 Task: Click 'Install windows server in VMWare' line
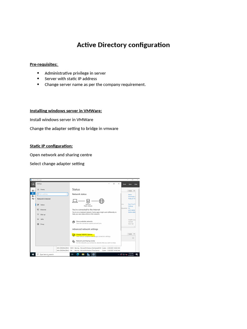(x=61, y=120)
